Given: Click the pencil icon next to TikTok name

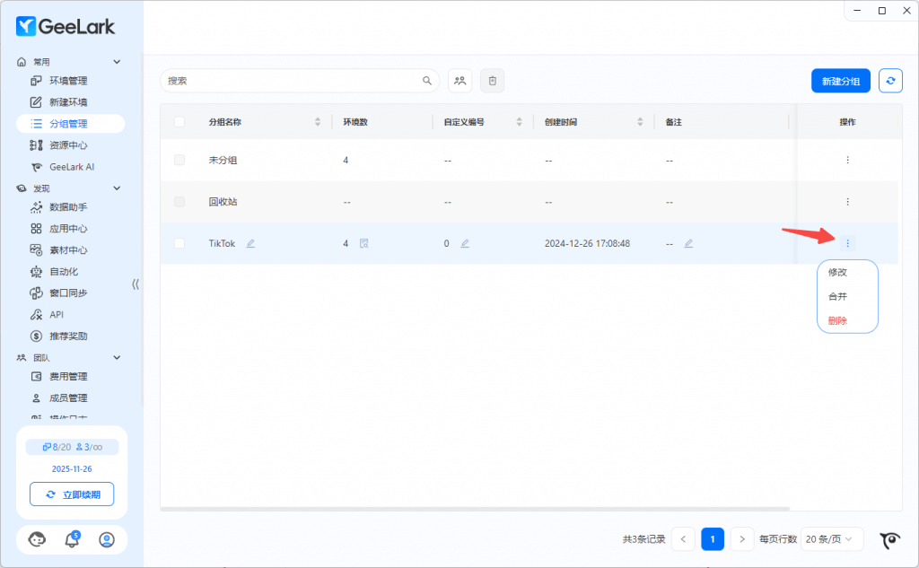Looking at the screenshot, I should click(x=250, y=243).
